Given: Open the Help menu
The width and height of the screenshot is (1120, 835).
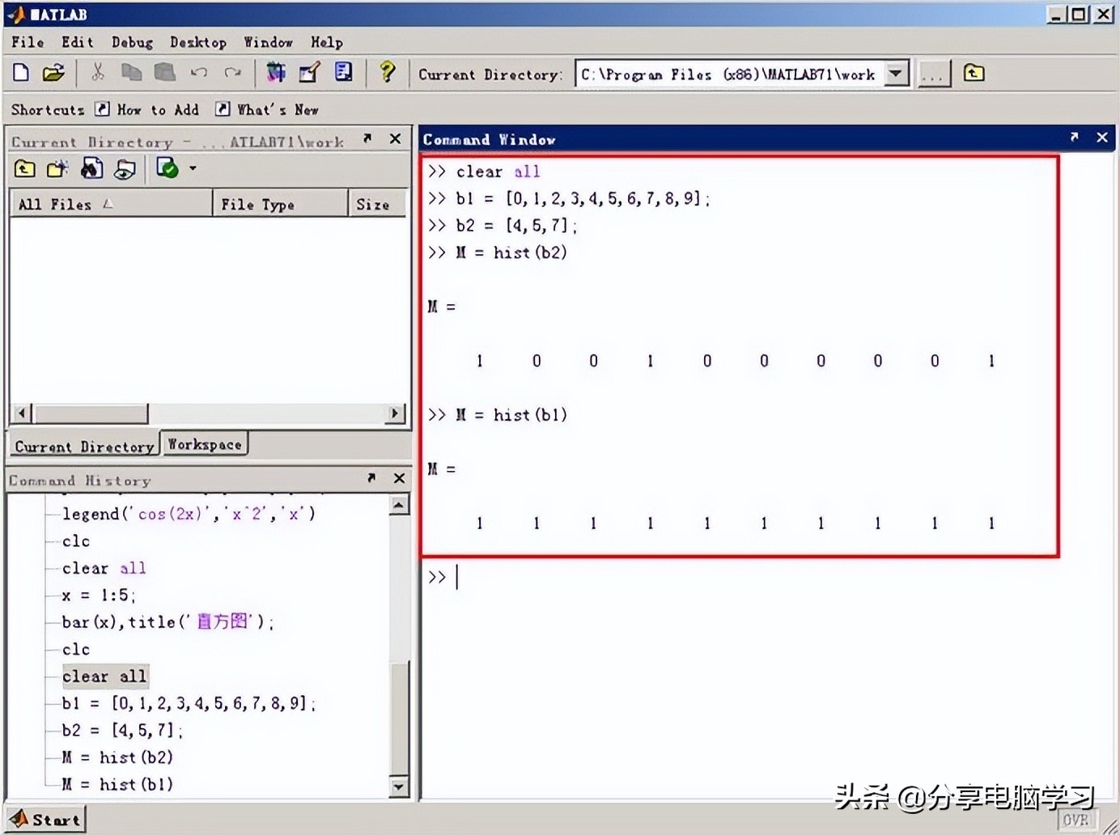Looking at the screenshot, I should 327,42.
